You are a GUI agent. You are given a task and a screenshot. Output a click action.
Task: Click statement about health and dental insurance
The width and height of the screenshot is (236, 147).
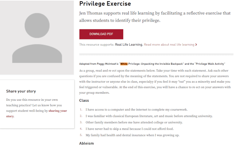(x=132, y=135)
